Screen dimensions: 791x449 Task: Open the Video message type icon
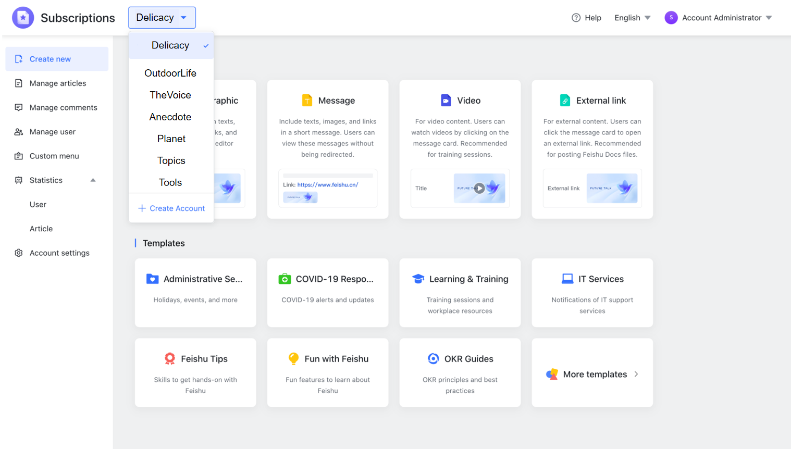(446, 101)
